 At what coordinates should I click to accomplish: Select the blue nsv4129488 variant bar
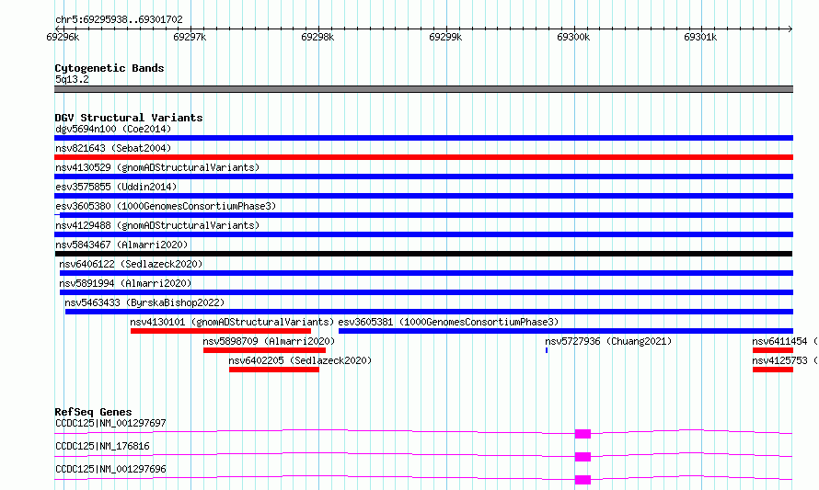coord(423,234)
